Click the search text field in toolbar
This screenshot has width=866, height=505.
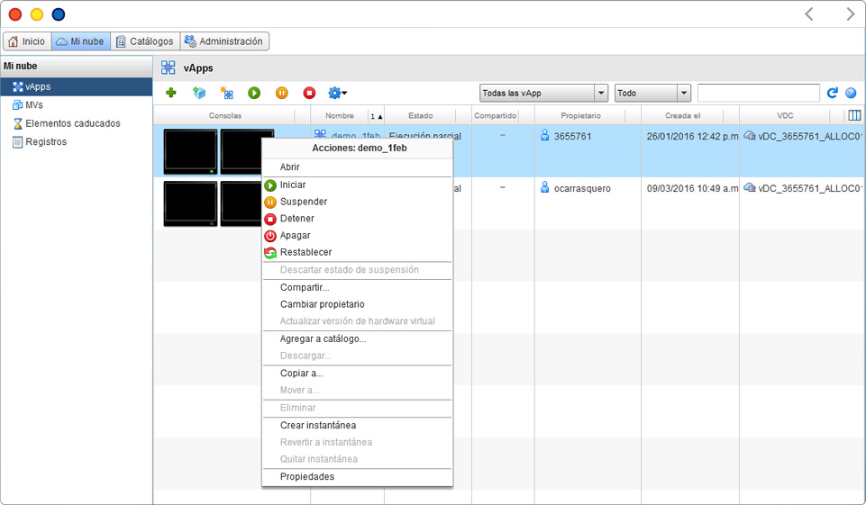(758, 93)
